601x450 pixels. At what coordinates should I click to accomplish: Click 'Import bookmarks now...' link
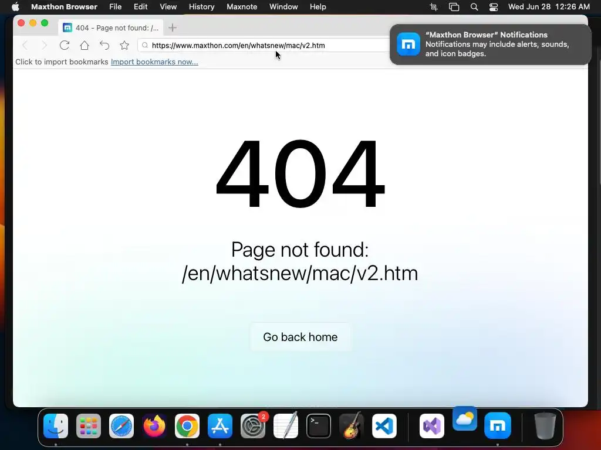(154, 62)
